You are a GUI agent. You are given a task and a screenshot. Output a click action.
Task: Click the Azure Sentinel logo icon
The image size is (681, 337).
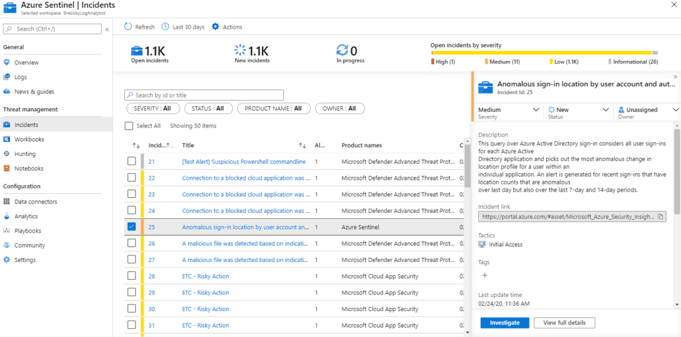9,9
